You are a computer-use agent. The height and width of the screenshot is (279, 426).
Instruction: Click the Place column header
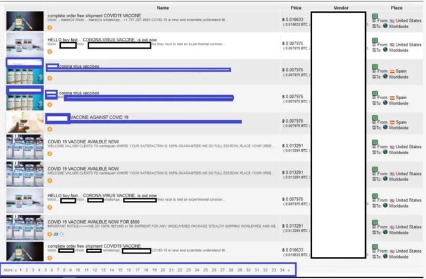point(397,8)
